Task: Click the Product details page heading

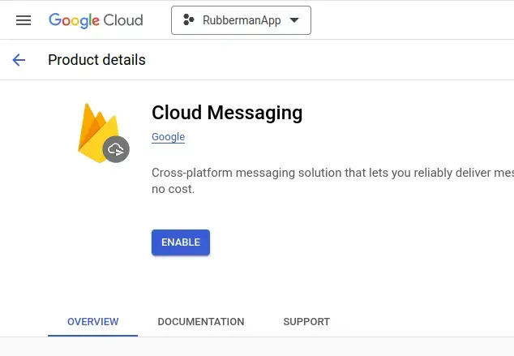Action: [96, 60]
